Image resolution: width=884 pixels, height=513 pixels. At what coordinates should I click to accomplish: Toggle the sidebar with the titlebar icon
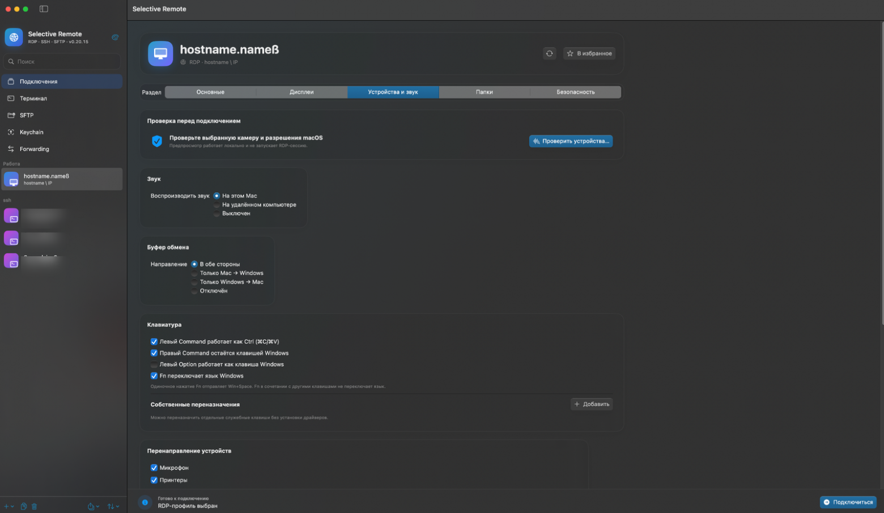tap(44, 9)
